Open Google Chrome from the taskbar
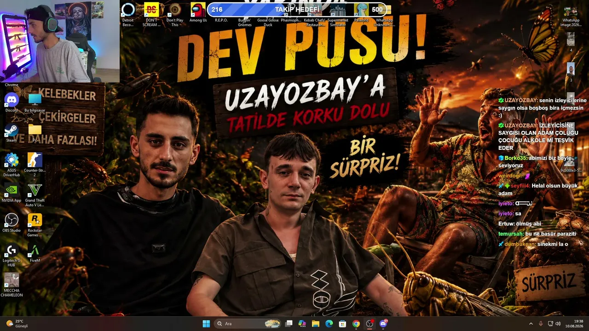The height and width of the screenshot is (331, 589). point(356,324)
